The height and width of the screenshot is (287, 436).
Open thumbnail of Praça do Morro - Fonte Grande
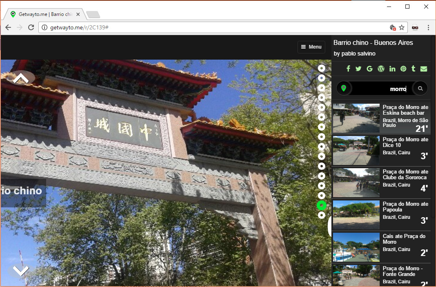point(356,276)
